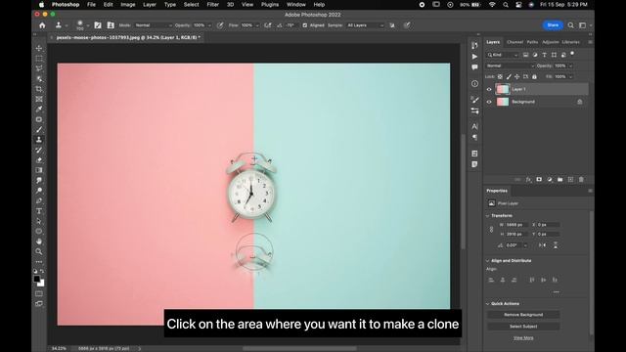Open the brush preset picker
This screenshot has width=626, height=352.
click(x=82, y=25)
